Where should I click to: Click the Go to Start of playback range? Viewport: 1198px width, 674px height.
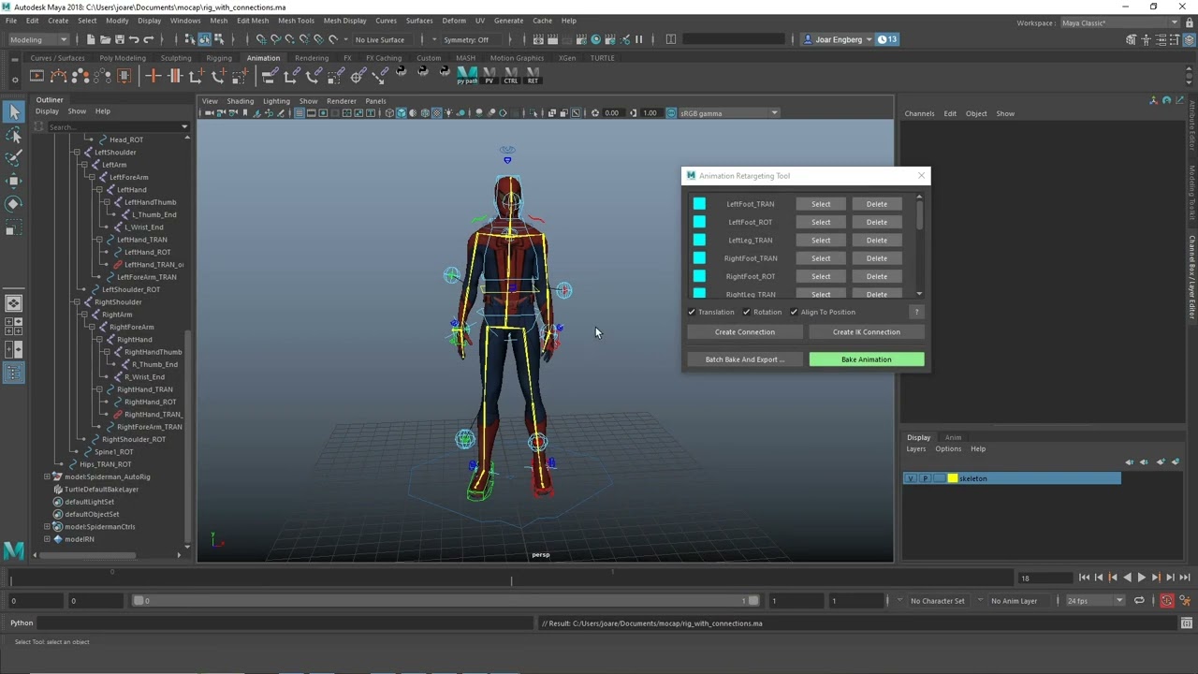1084,578
